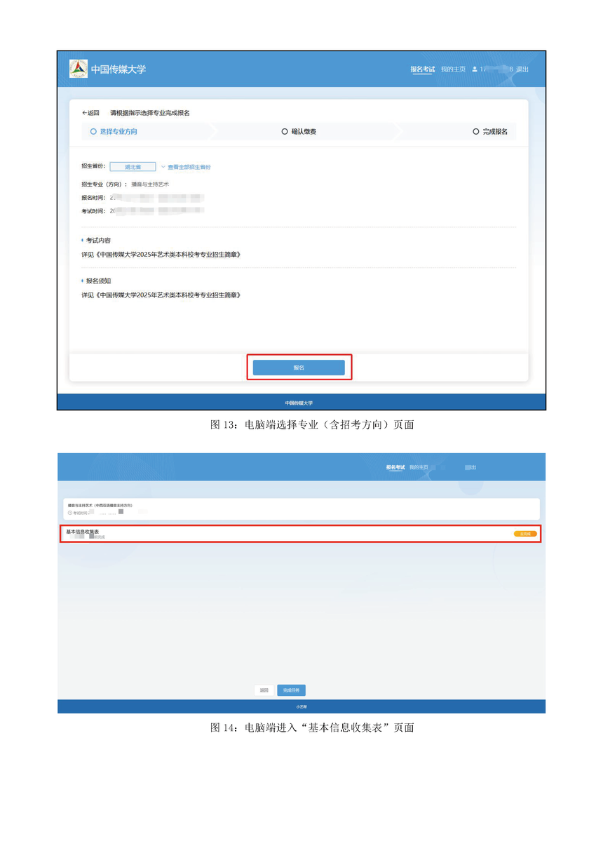Click the blue 报名 button

point(299,368)
